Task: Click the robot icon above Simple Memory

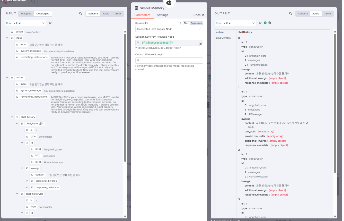Action: click(169, 3)
